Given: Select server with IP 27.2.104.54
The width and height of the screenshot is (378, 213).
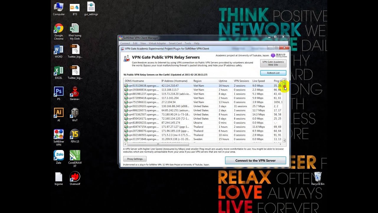Looking at the screenshot, I should (203, 102).
